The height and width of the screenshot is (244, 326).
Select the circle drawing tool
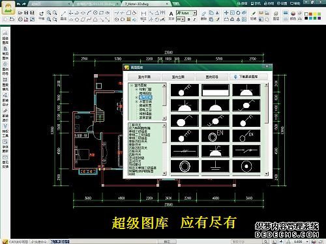(x=95, y=13)
